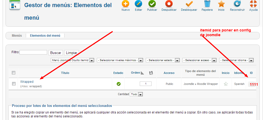The height and width of the screenshot is (120, 265).
Task: Click the Editar pencil icon
Action: click(138, 4)
